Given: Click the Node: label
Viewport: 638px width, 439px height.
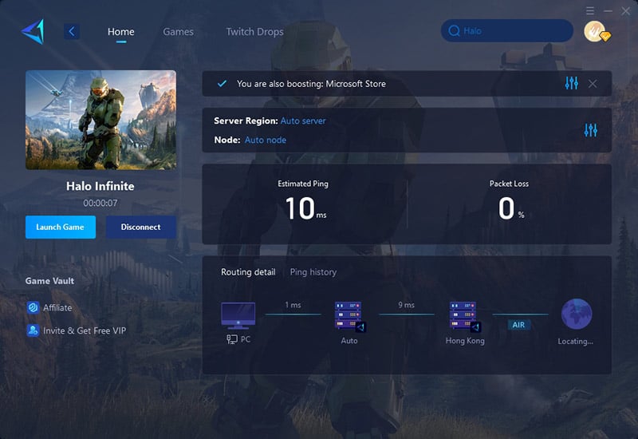Looking at the screenshot, I should (227, 140).
